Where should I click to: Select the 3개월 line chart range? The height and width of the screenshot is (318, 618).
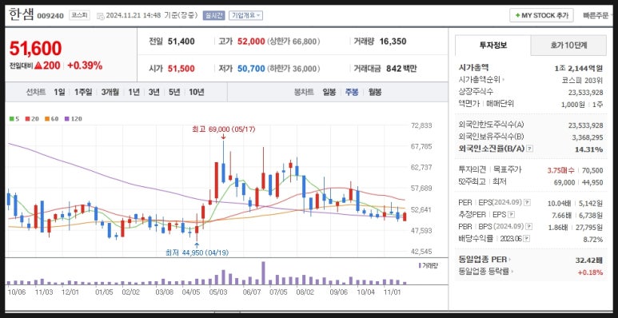point(110,92)
